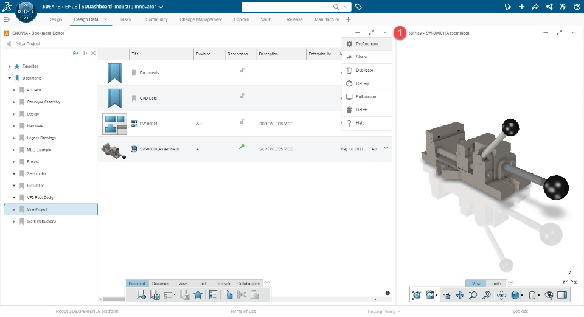This screenshot has width=584, height=317.
Task: Click the Zoom magnifier in 3DPlay toolbar
Action: pos(473,295)
